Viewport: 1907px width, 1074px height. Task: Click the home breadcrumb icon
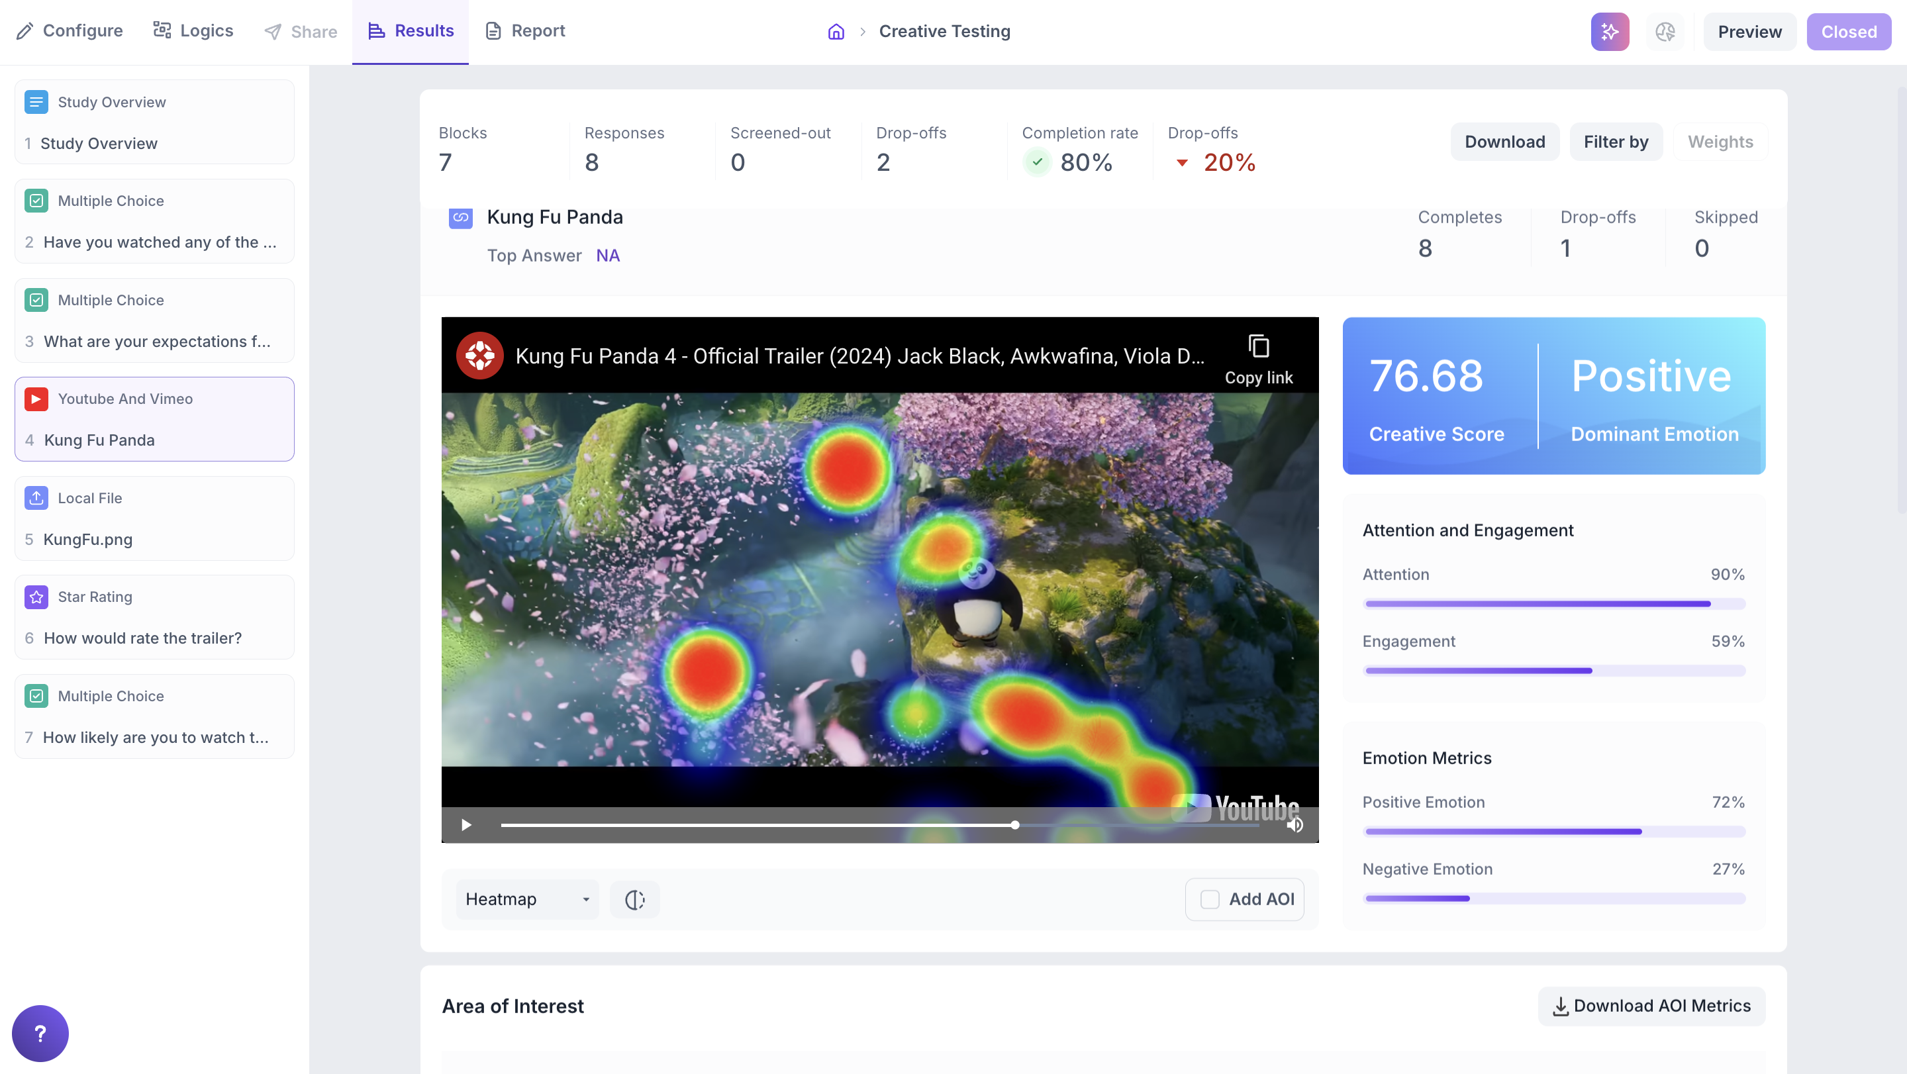(x=836, y=32)
